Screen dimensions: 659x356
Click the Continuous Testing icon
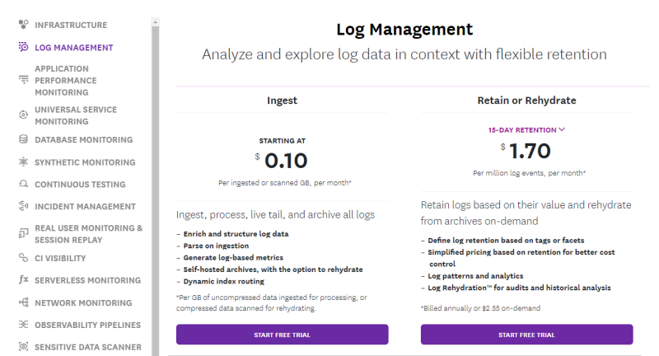[24, 185]
